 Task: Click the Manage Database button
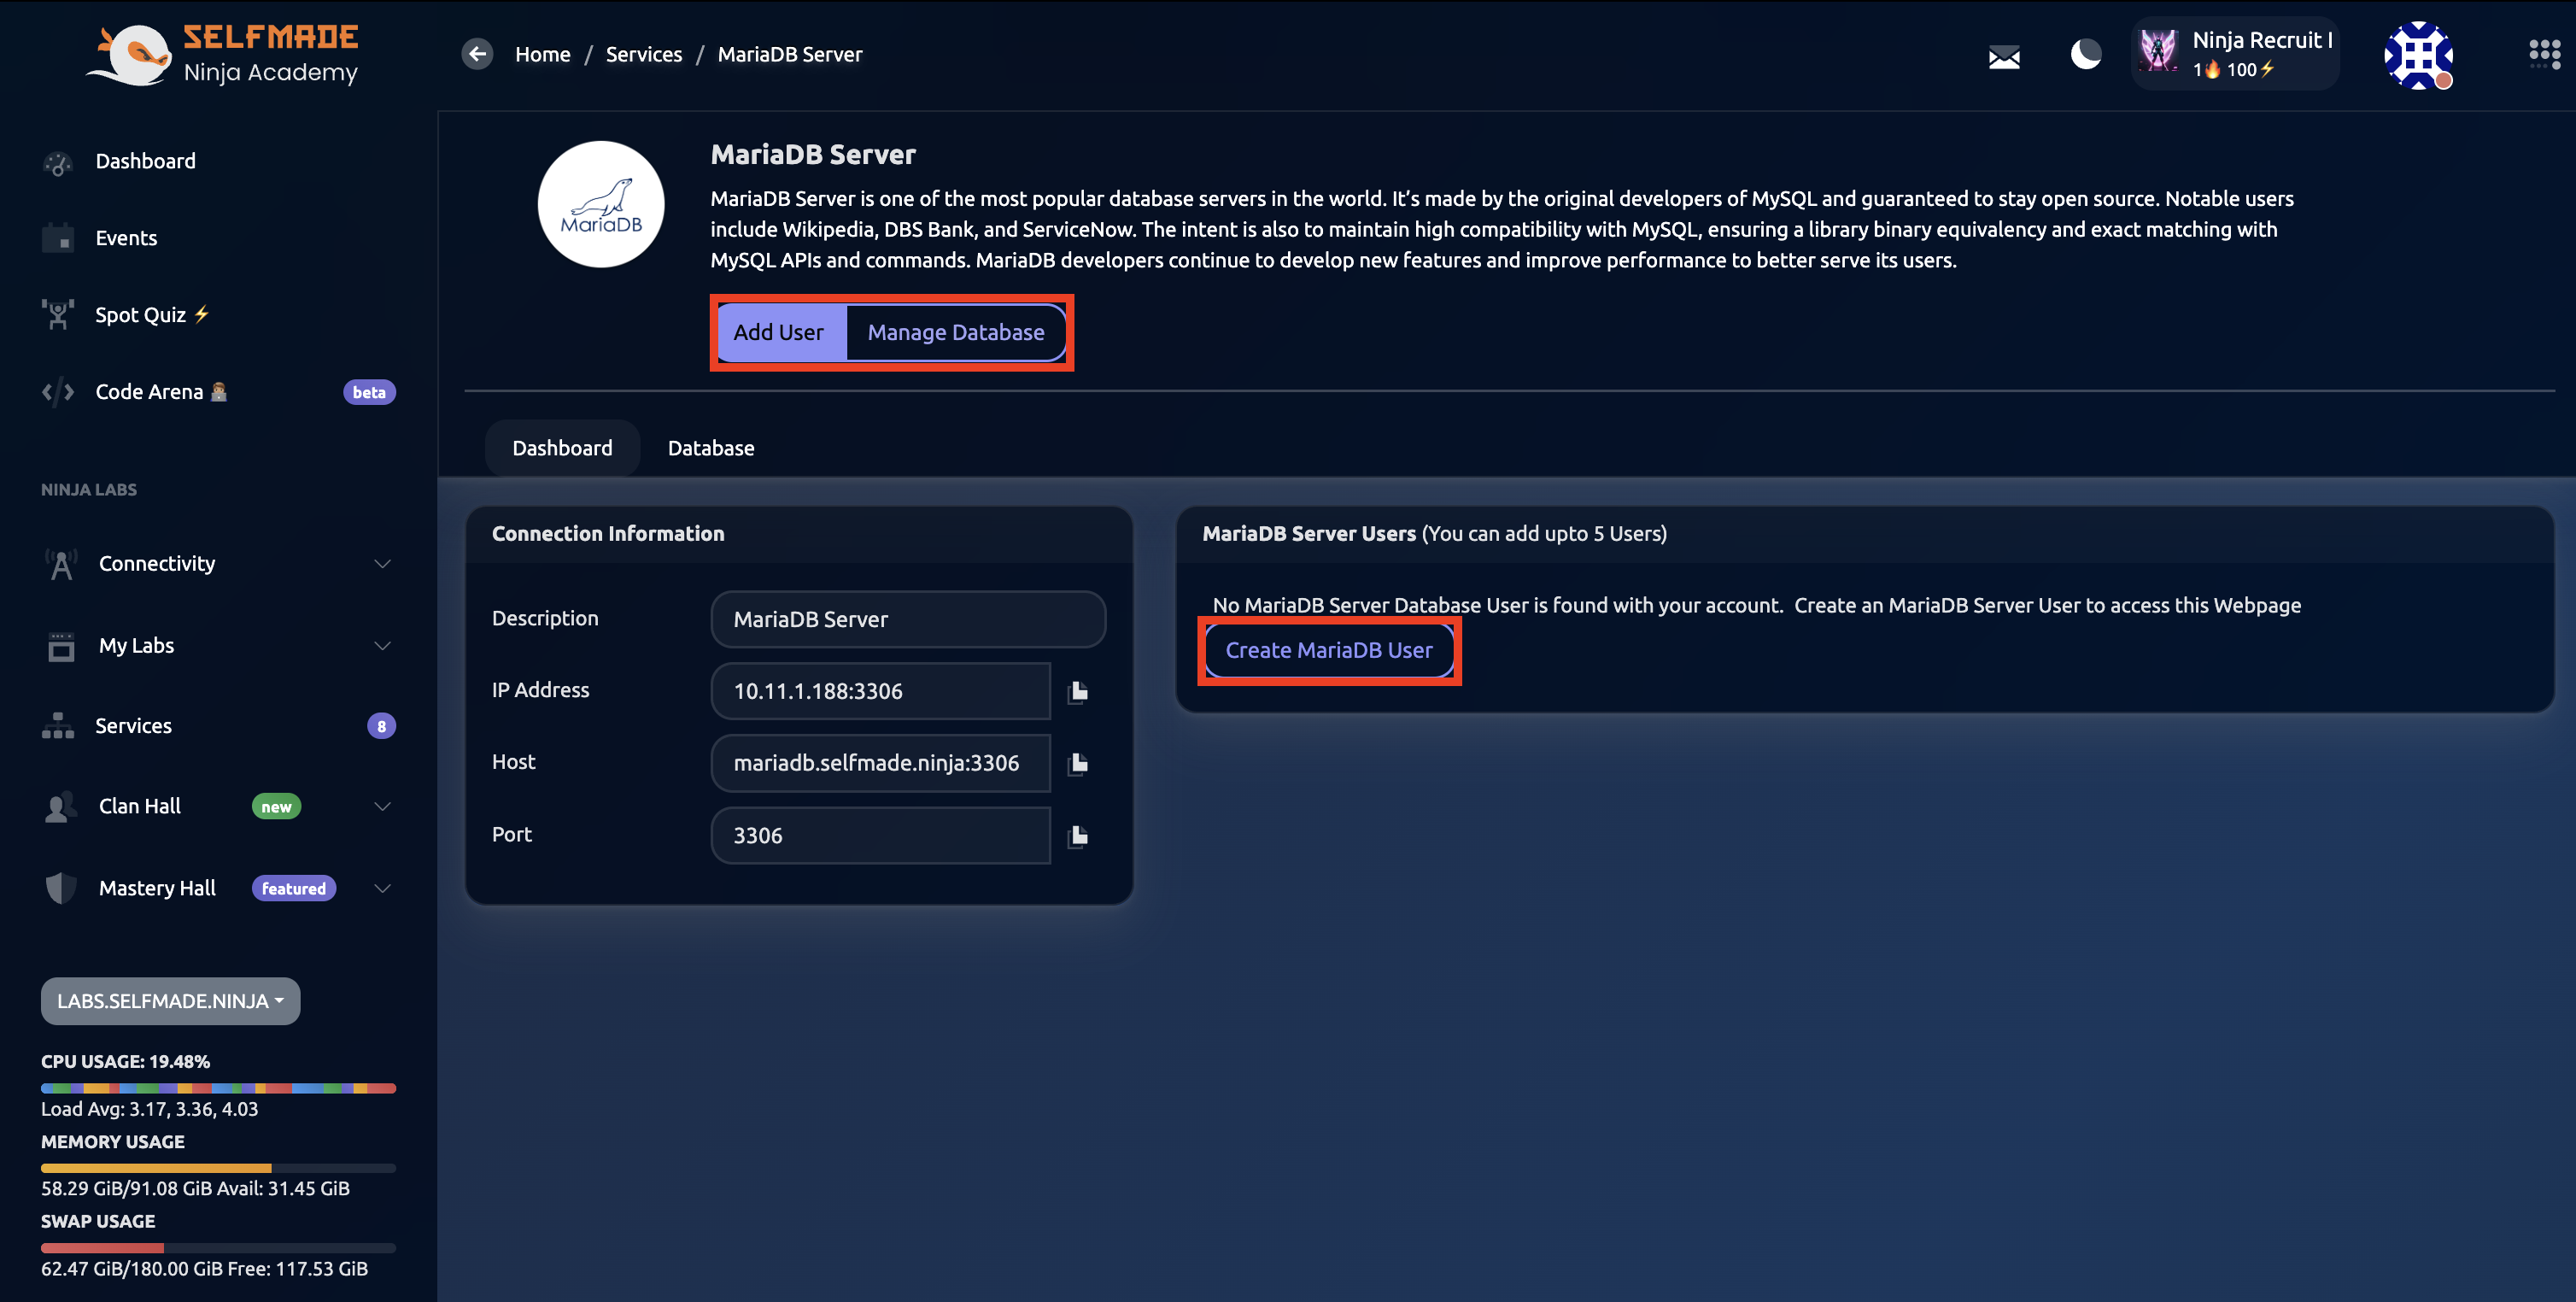point(956,332)
